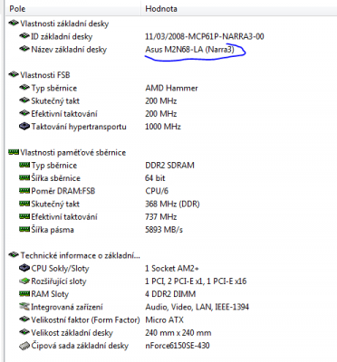Click the icon of FSB Skutečný takt row
337x362 pixels.
[x=24, y=100]
